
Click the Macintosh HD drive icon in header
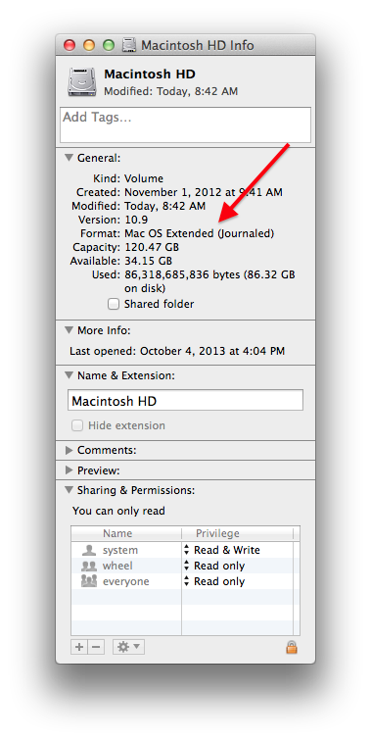(x=81, y=81)
